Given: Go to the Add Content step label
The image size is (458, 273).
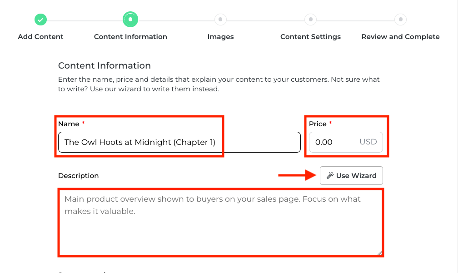Looking at the screenshot, I should pos(40,37).
